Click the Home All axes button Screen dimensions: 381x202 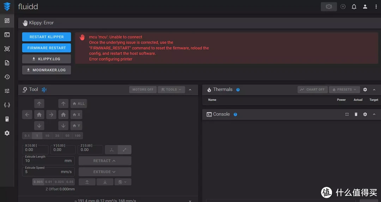point(78,103)
